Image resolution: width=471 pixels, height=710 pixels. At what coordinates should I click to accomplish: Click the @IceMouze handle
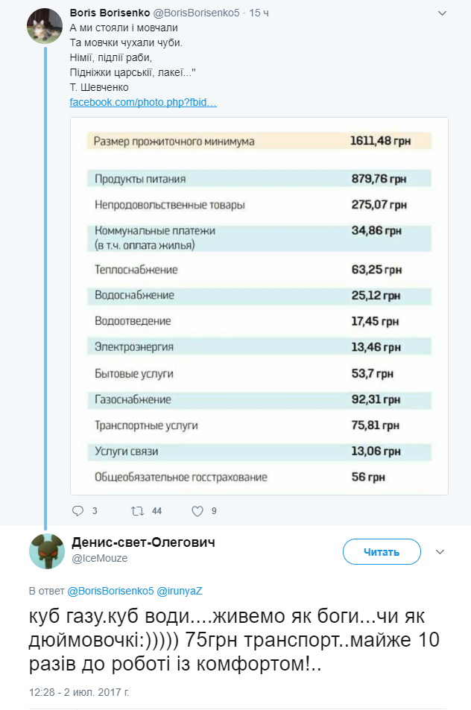(x=100, y=558)
